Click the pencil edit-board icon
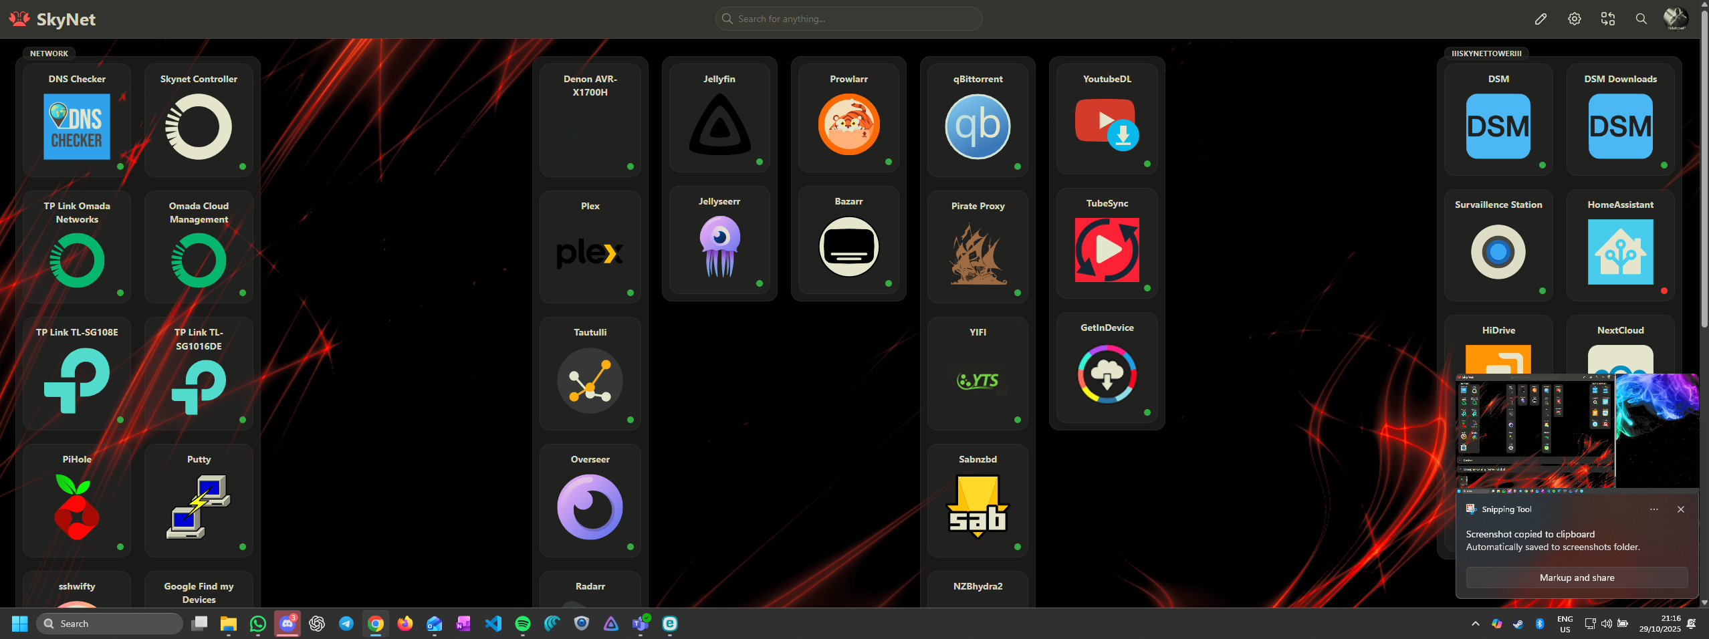The width and height of the screenshot is (1709, 639). [1541, 19]
